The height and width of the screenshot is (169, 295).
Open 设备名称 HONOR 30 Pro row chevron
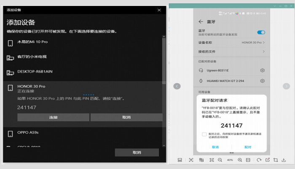point(263,42)
